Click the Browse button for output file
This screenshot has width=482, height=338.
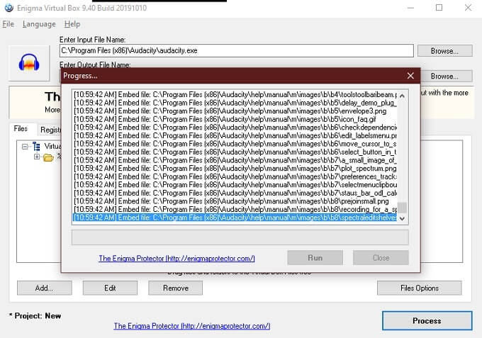point(447,76)
